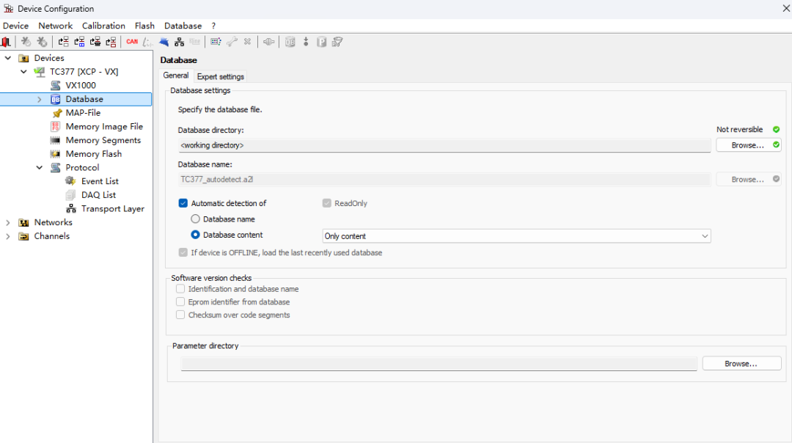Screen dimensions: 792x443
Task: Click the funnel filter toolbar icon
Action: [x=337, y=42]
